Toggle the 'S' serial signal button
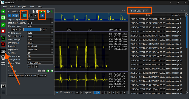This screenshot has height=99, width=189. [x=42, y=16]
